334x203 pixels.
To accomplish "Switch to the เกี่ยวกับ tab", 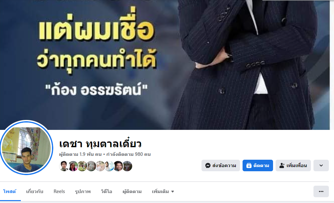I will [35, 191].
